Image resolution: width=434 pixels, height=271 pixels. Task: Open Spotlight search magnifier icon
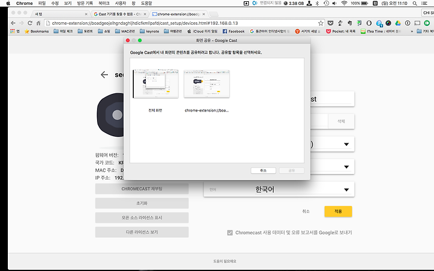pos(415,4)
